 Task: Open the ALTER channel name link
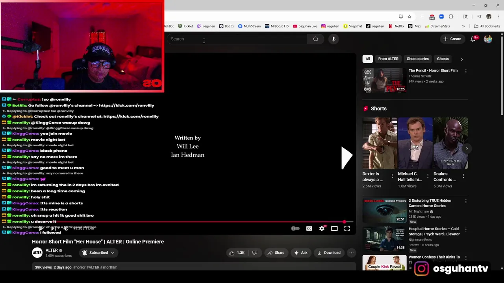52,250
